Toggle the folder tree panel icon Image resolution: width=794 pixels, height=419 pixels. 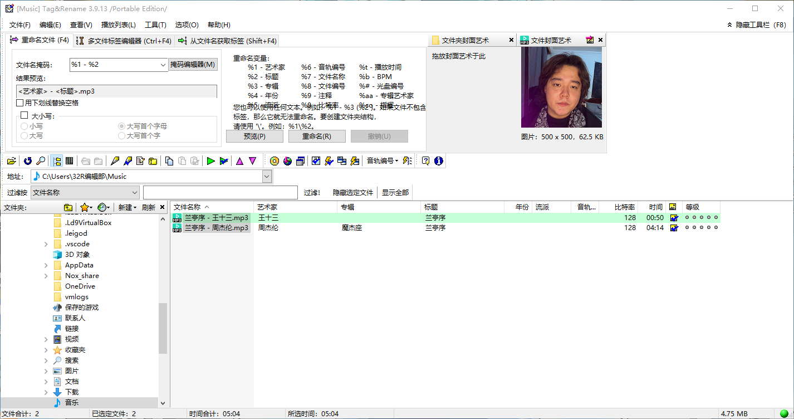57,160
